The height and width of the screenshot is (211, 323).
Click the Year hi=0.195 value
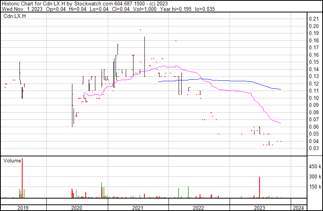coord(176,9)
